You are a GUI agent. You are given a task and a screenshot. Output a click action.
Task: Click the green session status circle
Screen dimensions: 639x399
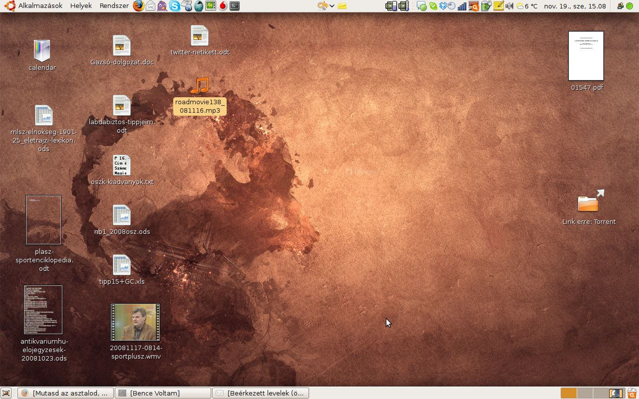pos(630,6)
